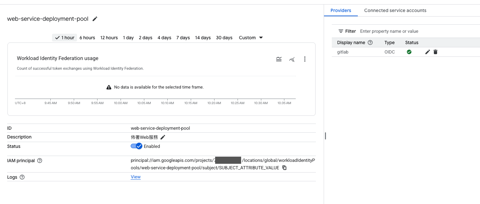Select the 7 days time range
Image resolution: width=480 pixels, height=204 pixels.
point(183,38)
